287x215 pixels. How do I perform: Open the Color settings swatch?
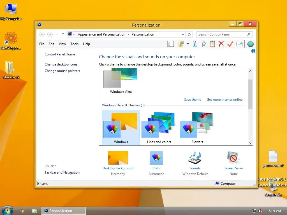156,163
